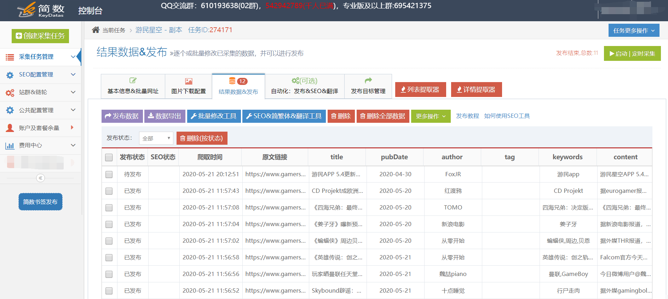Open 批量修改工具

pyautogui.click(x=214, y=116)
